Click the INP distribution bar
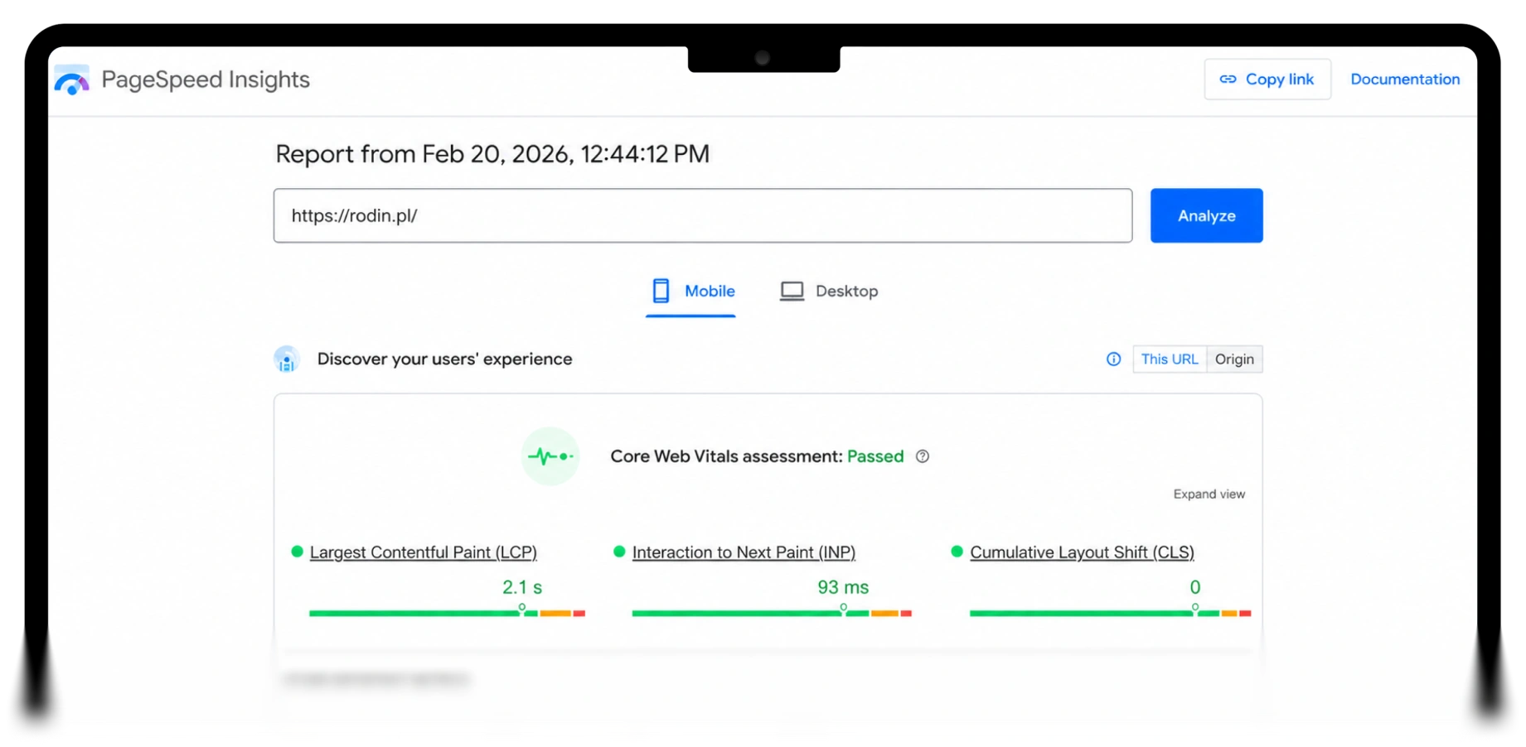The width and height of the screenshot is (1526, 747). pyautogui.click(x=772, y=613)
